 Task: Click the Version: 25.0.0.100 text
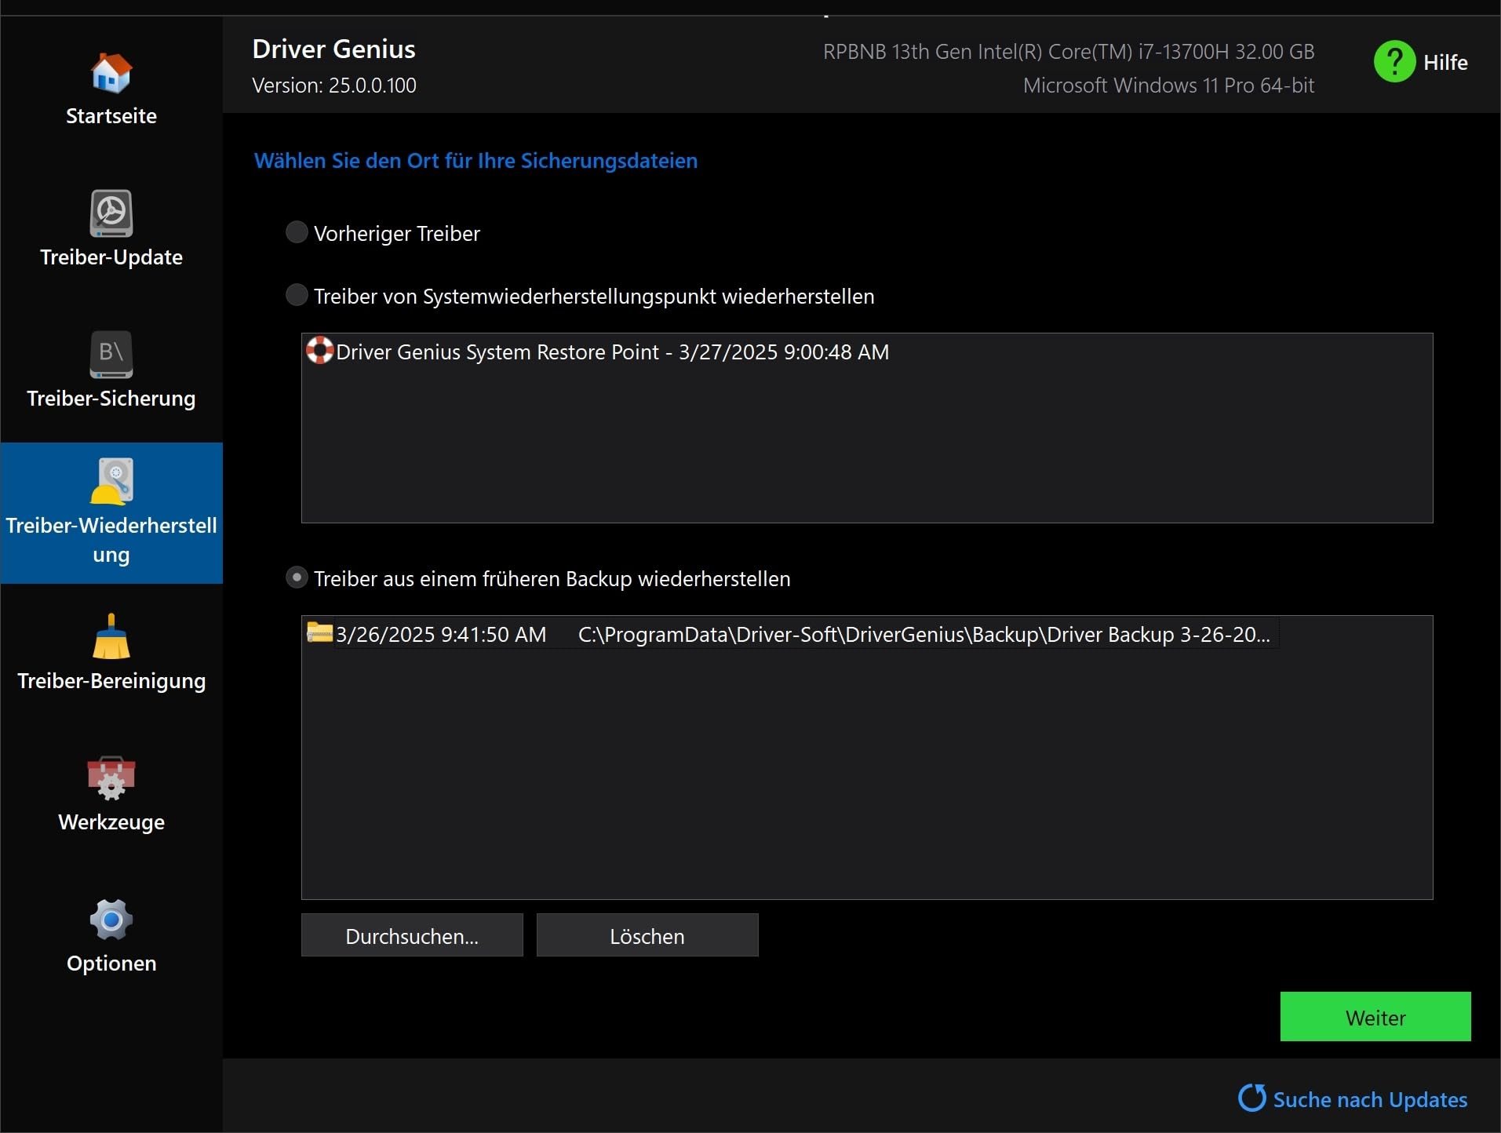pyautogui.click(x=334, y=86)
